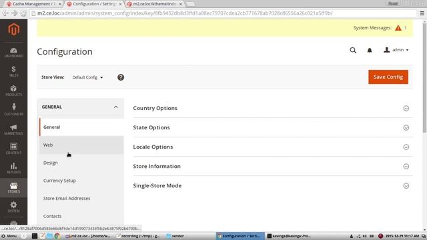The image size is (427, 240).
Task: Collapse the GENERAL configuration group
Action: (80, 107)
